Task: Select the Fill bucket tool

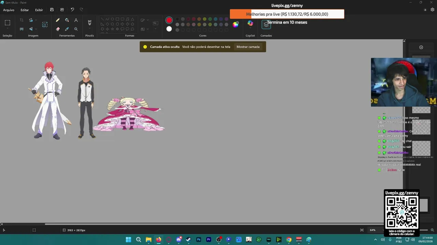Action: point(67,20)
